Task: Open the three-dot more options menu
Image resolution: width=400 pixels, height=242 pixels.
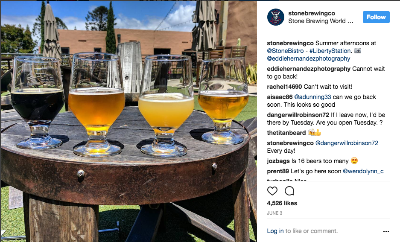Action: point(386,231)
